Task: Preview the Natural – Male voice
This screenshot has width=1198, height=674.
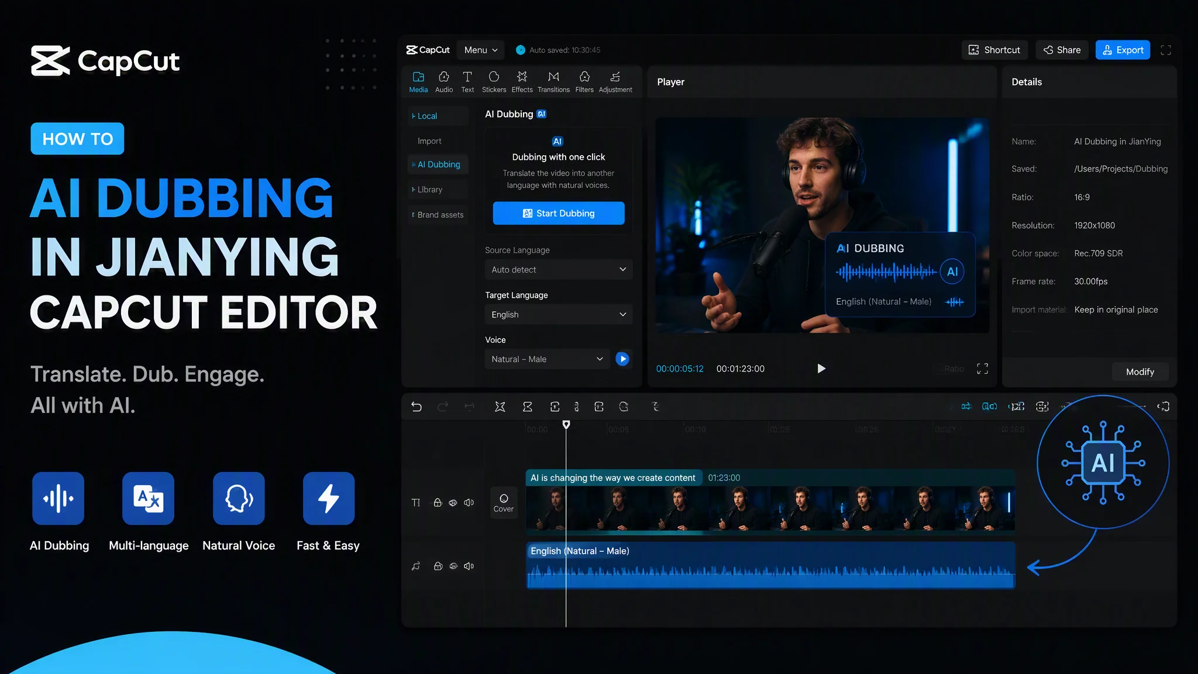Action: [623, 359]
